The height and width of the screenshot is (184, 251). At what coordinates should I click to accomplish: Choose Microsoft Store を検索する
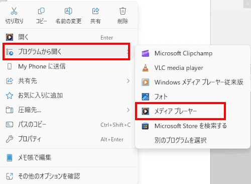(193, 126)
